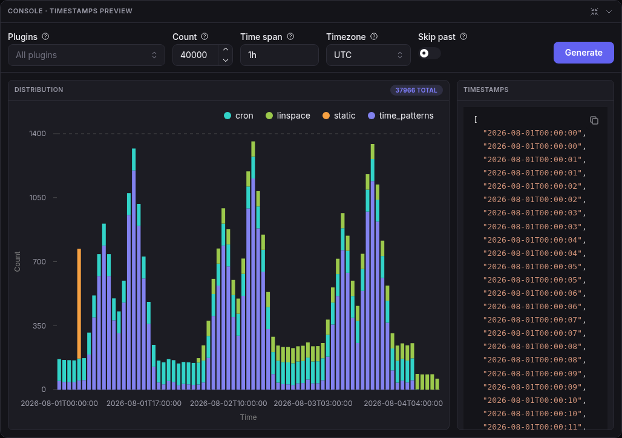Click the Timezone help question mark icon
This screenshot has height=438, width=622.
tap(374, 36)
